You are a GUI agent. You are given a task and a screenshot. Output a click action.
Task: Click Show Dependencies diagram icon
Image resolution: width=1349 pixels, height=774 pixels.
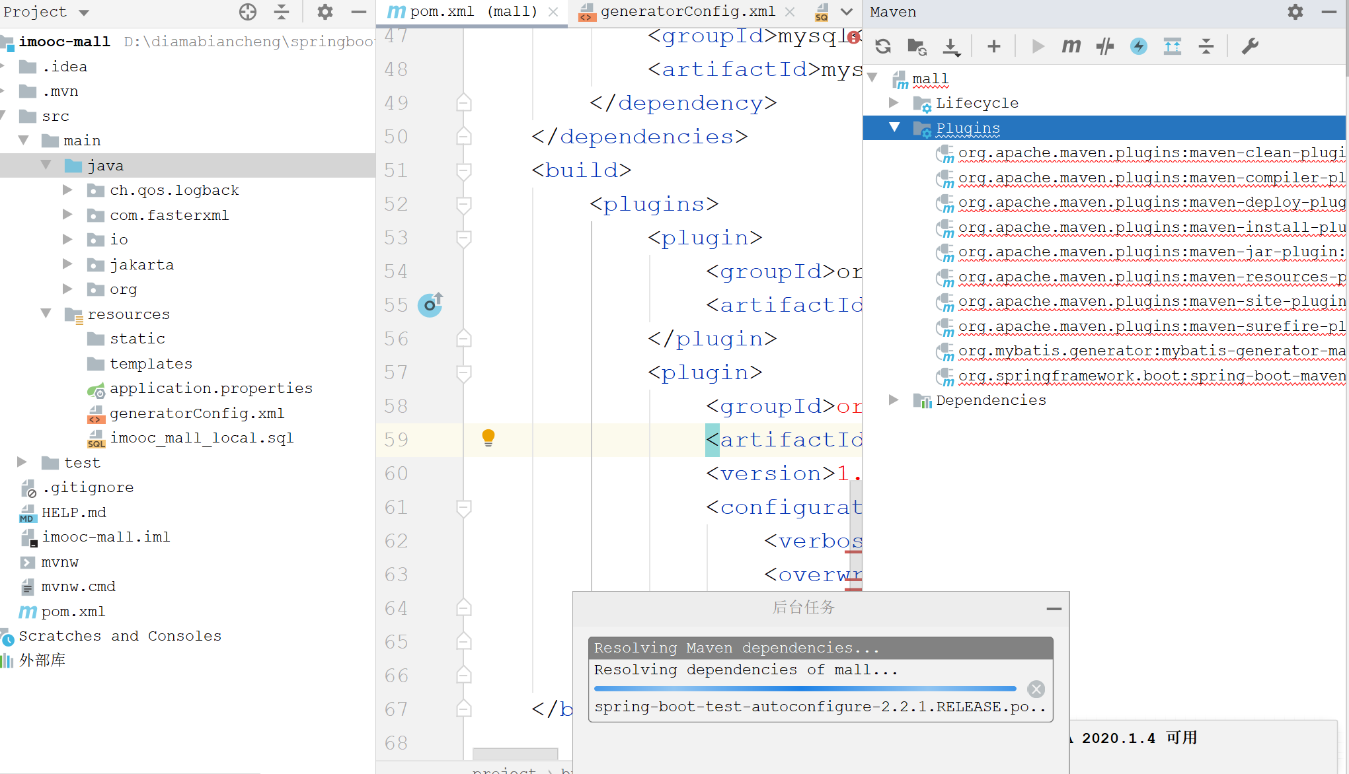tap(1173, 46)
